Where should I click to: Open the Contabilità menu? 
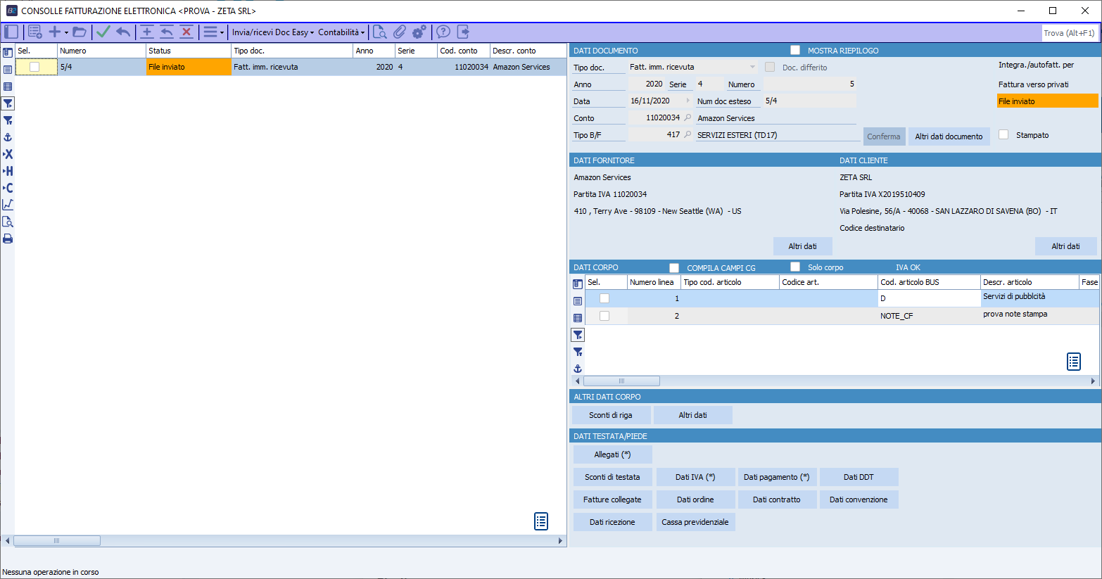click(x=341, y=32)
